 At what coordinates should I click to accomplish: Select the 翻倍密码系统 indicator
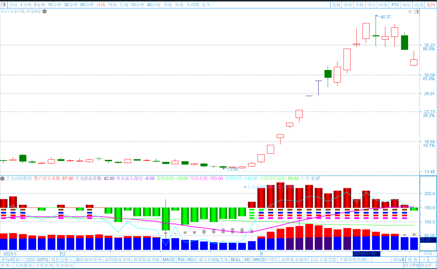pos(89,260)
